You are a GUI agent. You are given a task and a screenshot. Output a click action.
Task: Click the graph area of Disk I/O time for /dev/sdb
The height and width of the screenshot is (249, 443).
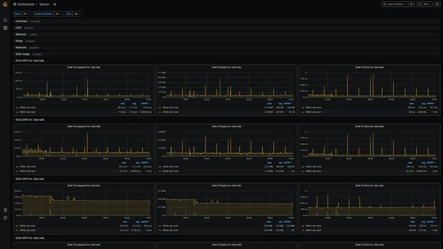372,144
